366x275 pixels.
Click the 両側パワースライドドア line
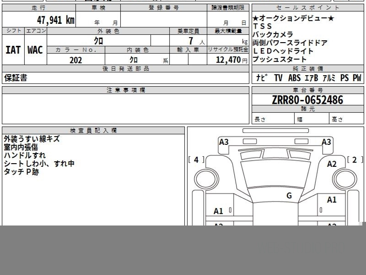[x=290, y=43]
